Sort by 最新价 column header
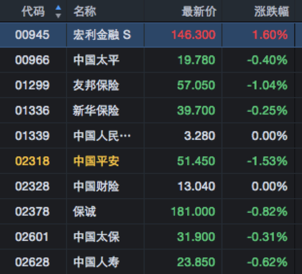The width and height of the screenshot is (302, 274). tap(199, 11)
